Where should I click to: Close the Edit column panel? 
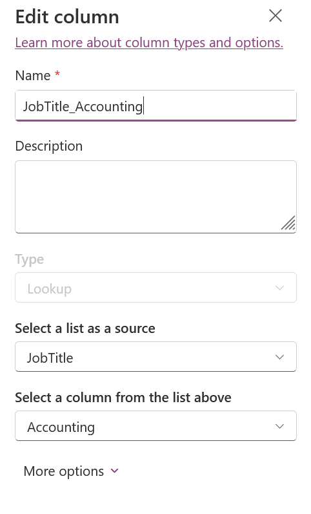tap(276, 16)
